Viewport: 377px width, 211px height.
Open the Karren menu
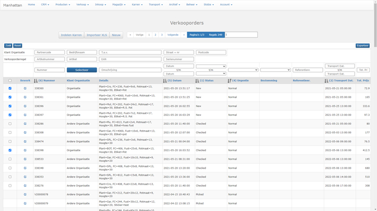(137, 5)
